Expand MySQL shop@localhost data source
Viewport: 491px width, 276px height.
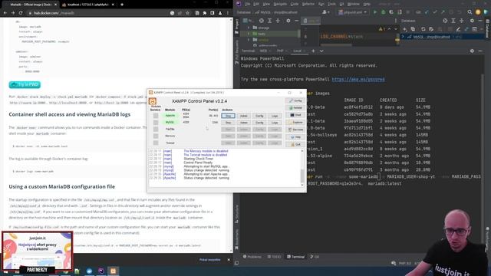pyautogui.click(x=403, y=37)
